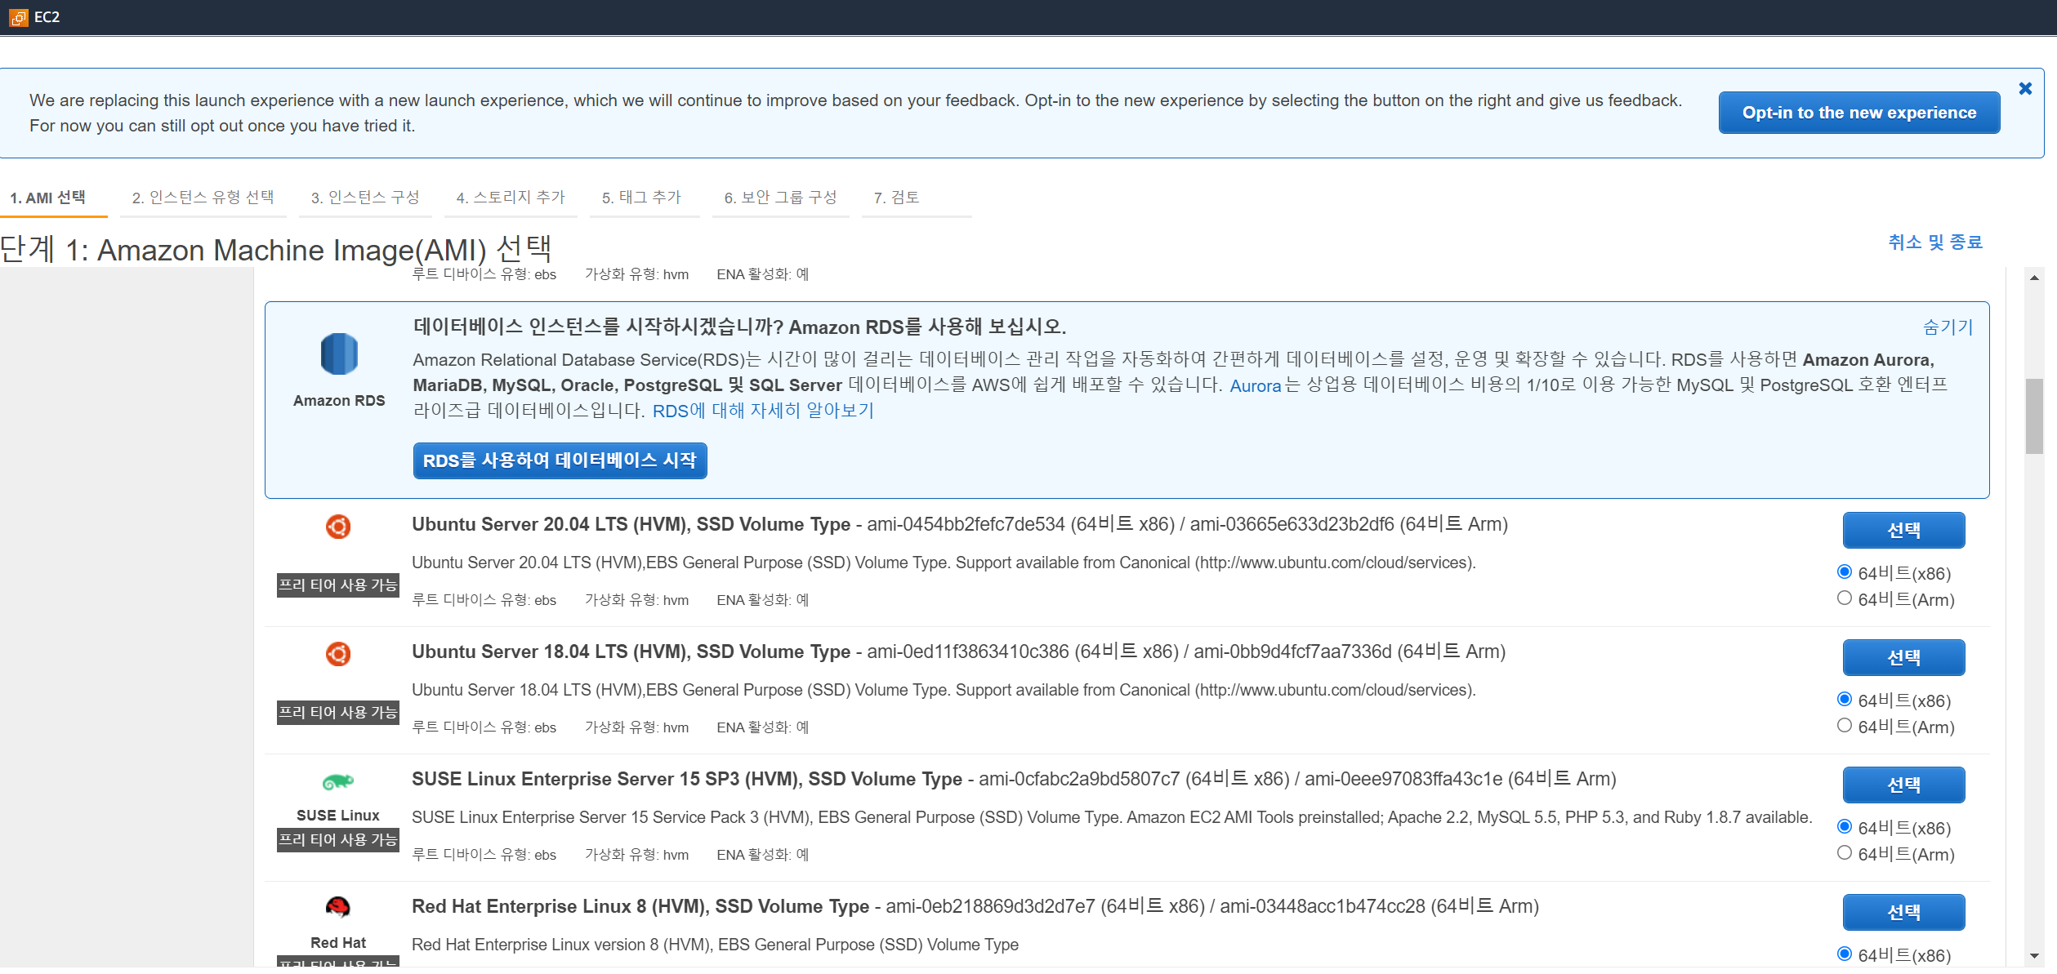Screen dimensions: 2057x974
Task: Click the Ubuntu 20.04 logo icon
Action: point(338,527)
